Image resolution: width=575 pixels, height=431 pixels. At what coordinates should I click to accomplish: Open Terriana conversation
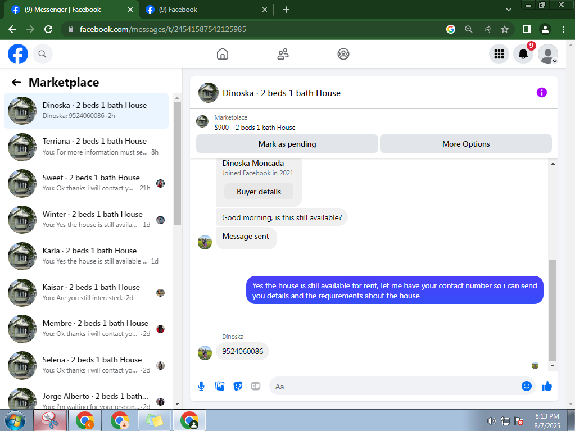tap(86, 147)
